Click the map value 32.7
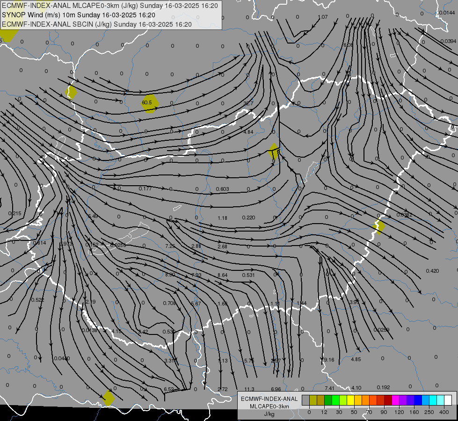Viewport: 458px width, 421px height. tap(248, 103)
